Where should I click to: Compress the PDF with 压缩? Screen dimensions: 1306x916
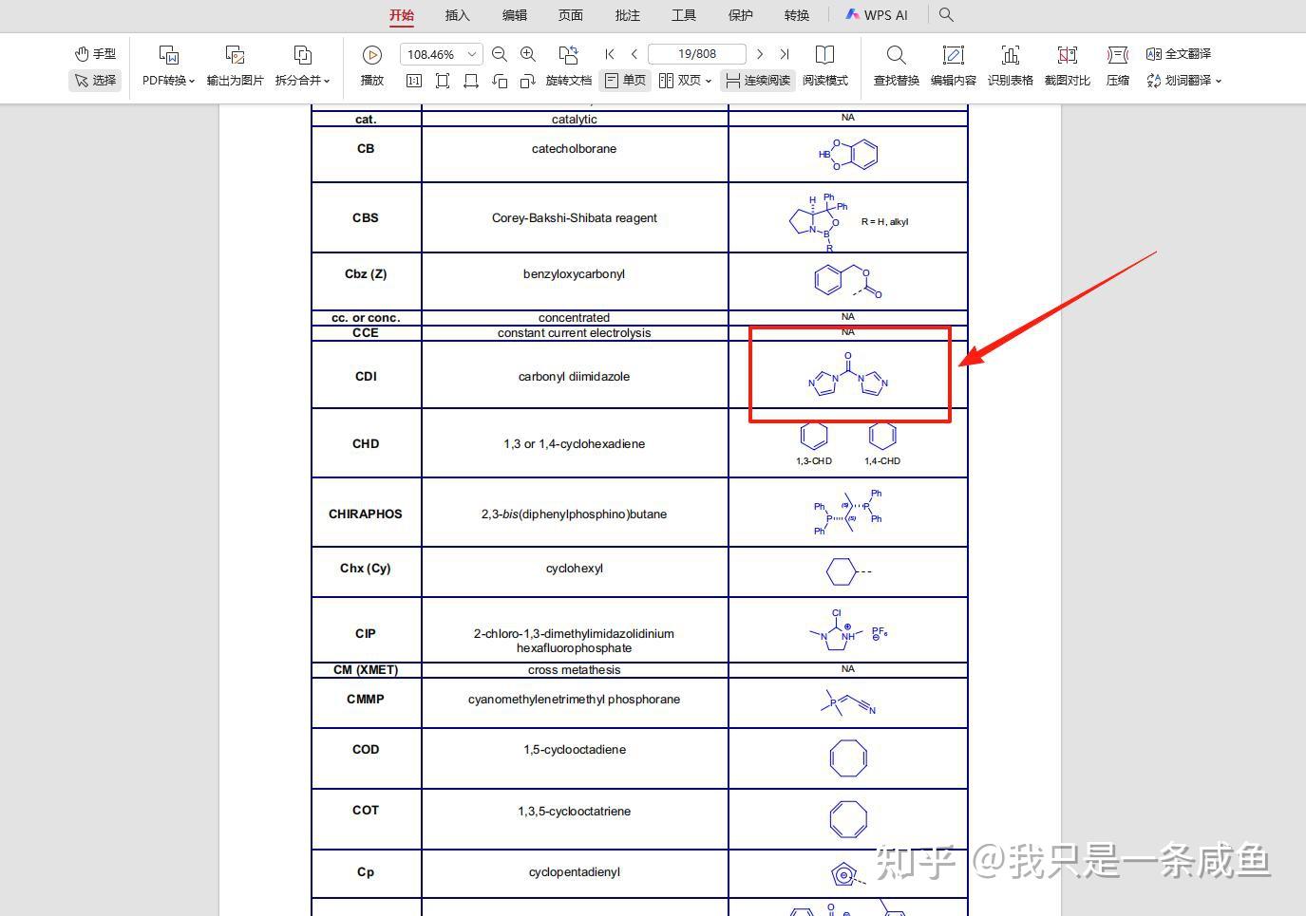[1117, 66]
